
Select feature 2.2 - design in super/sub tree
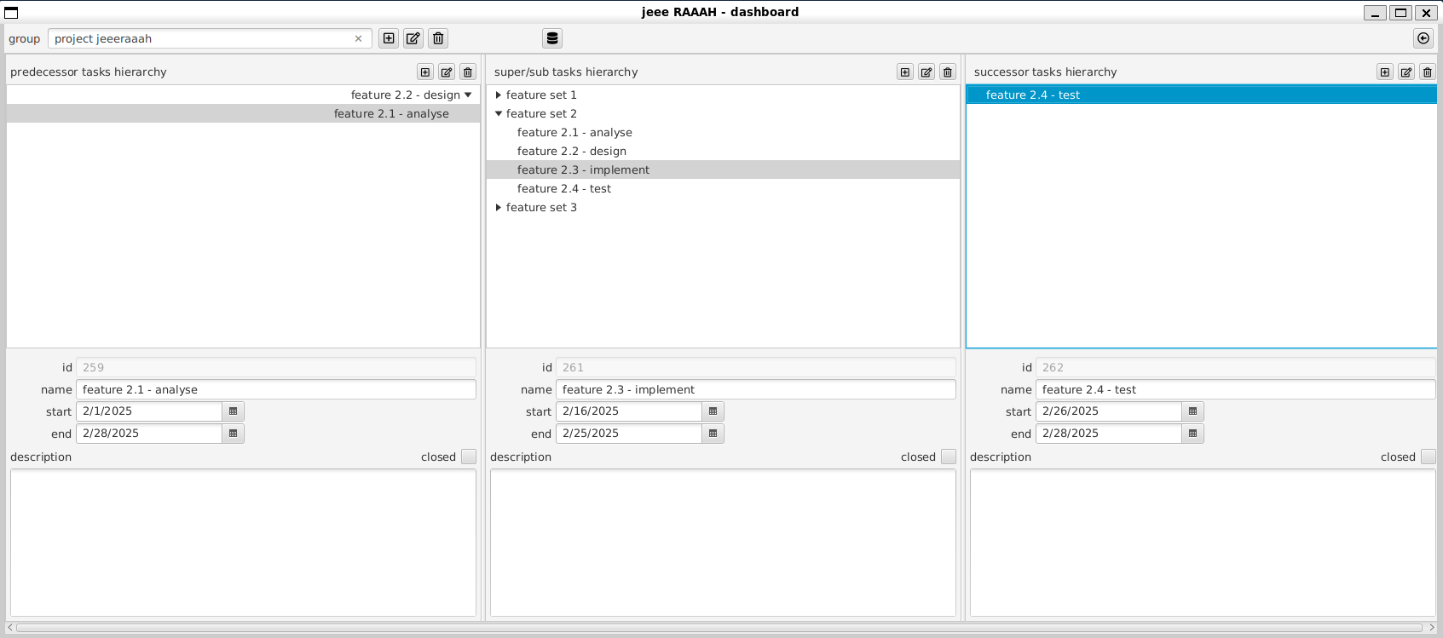tap(571, 152)
